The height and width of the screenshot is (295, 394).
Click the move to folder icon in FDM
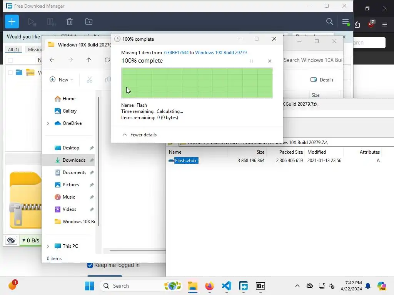(89, 22)
